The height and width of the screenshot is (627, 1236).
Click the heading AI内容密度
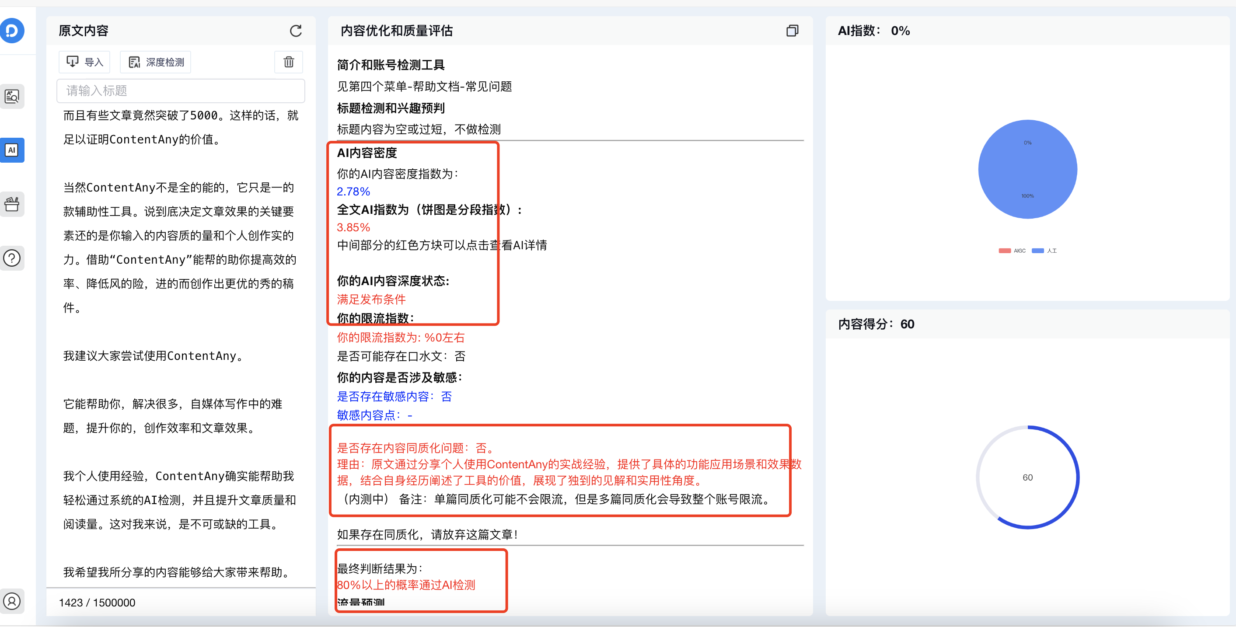tap(367, 153)
